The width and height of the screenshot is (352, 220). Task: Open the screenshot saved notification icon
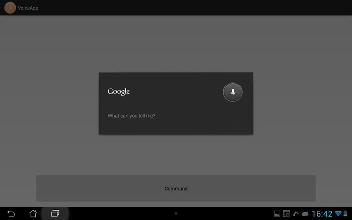(x=286, y=213)
